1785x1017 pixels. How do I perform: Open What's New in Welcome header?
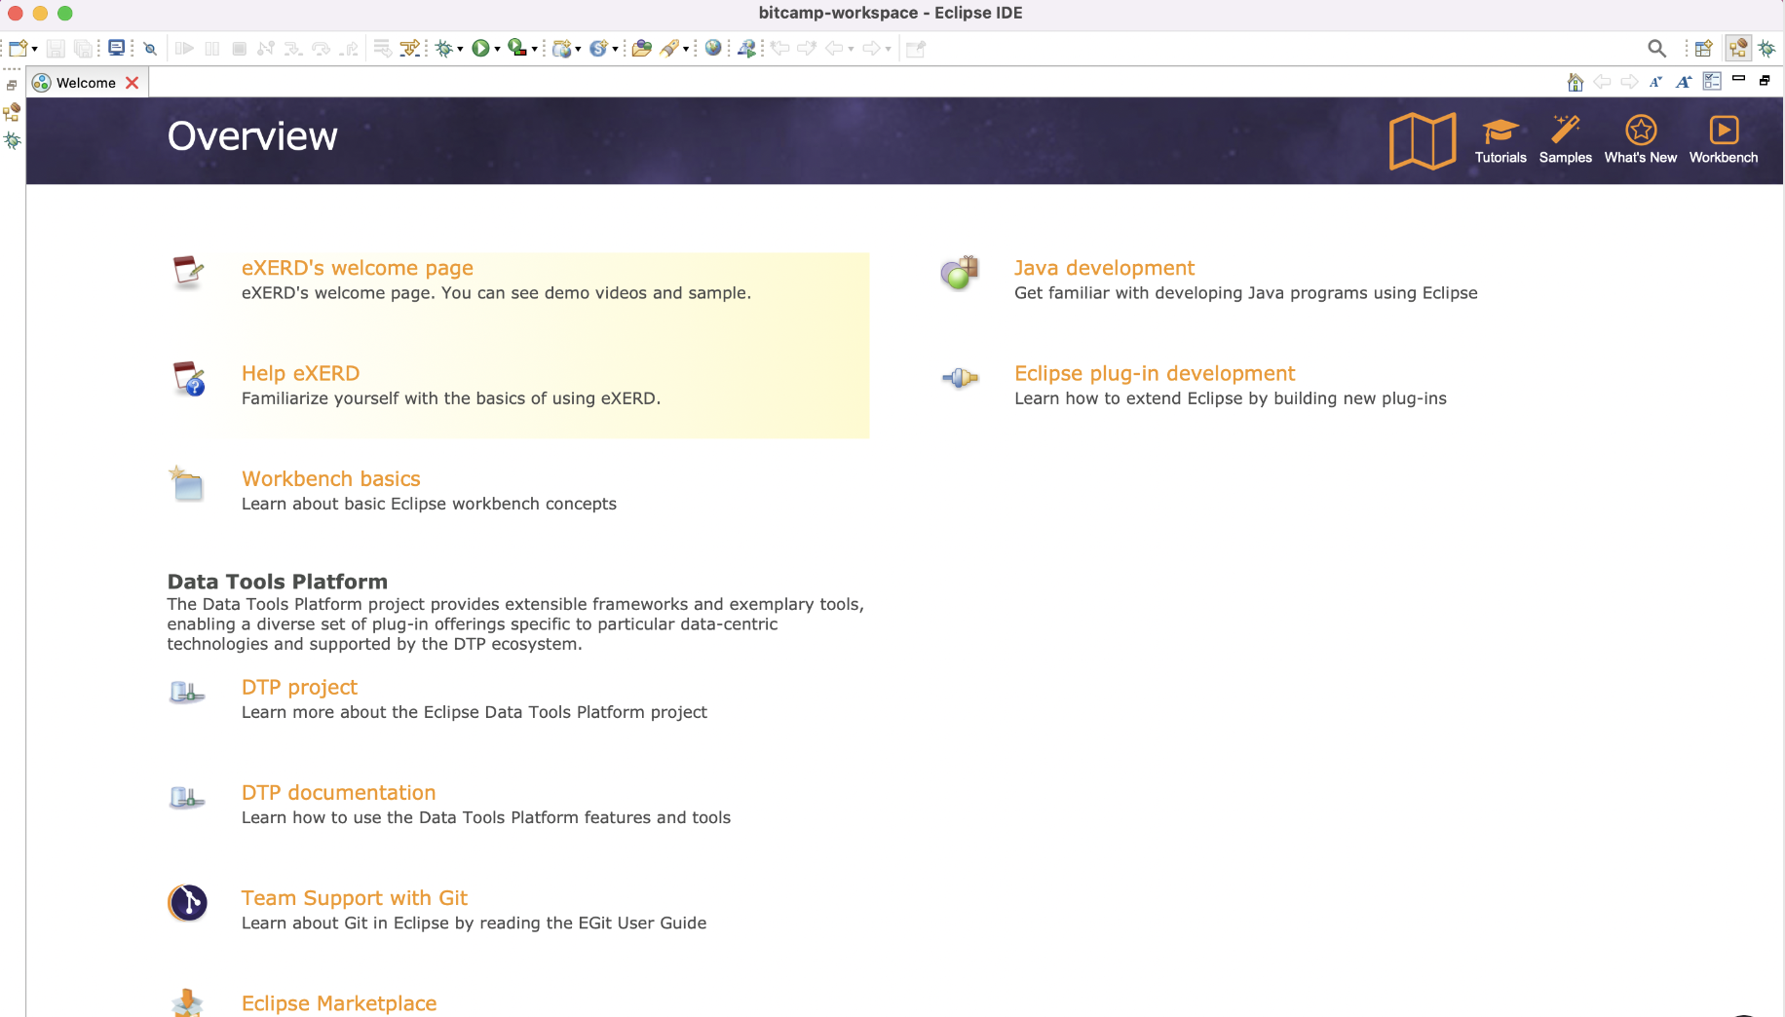tap(1641, 140)
